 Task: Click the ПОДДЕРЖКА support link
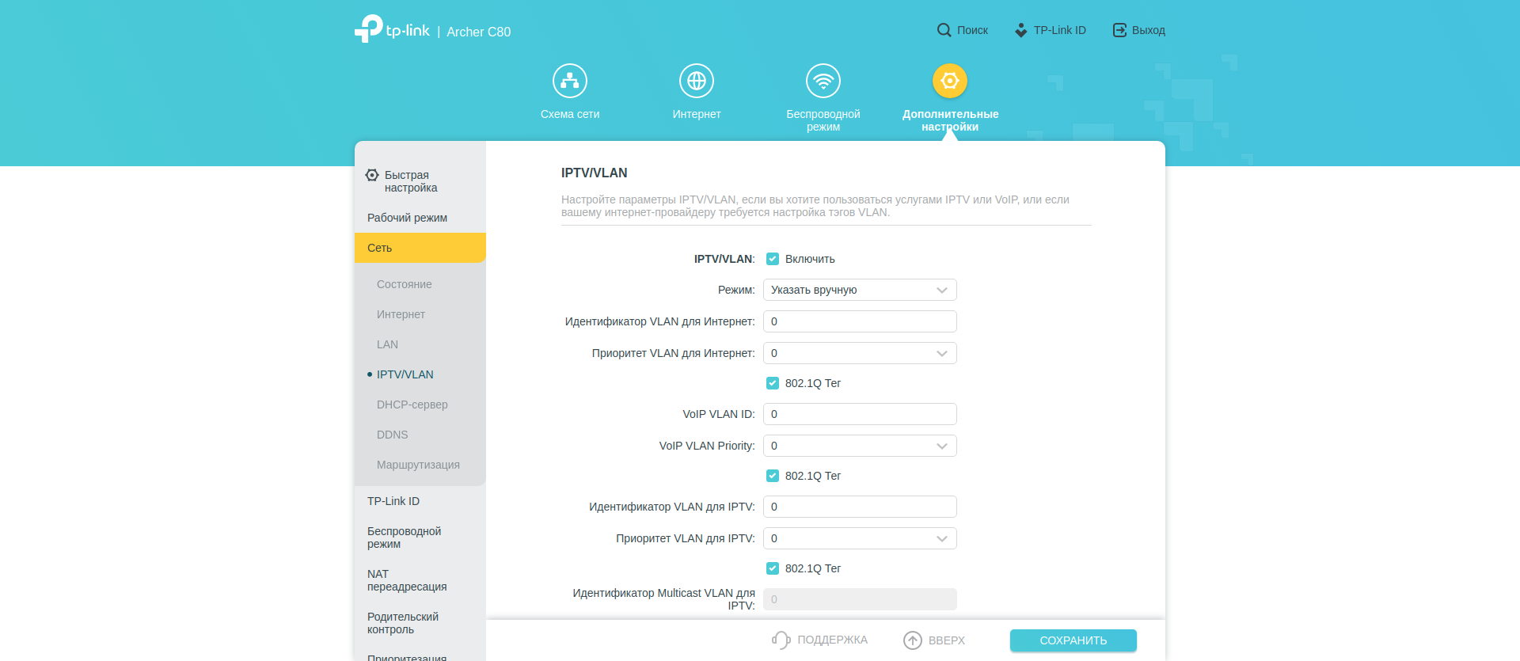[x=820, y=640]
